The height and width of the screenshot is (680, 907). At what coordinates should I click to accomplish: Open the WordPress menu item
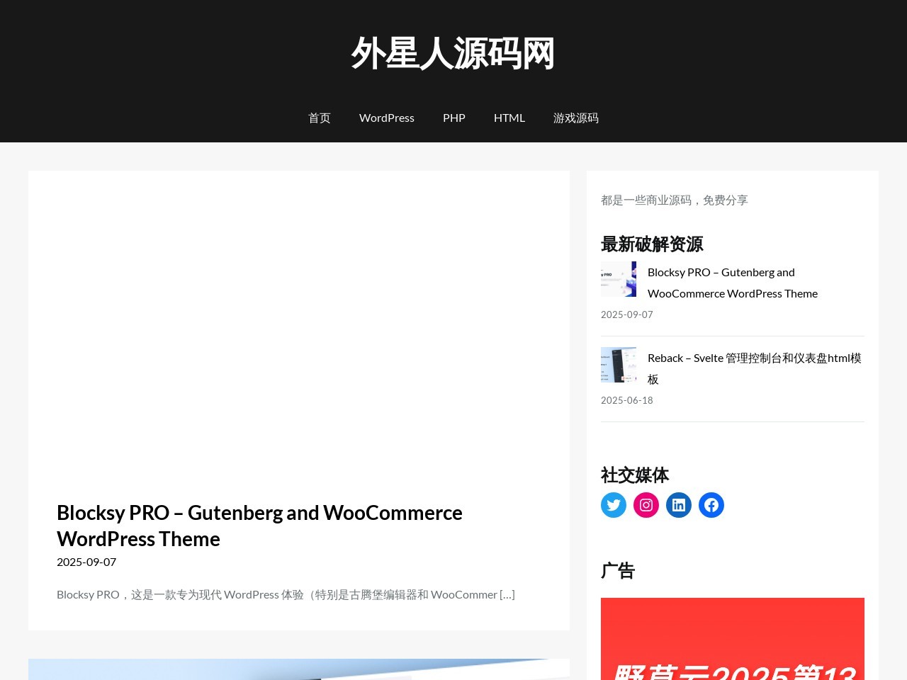387,118
